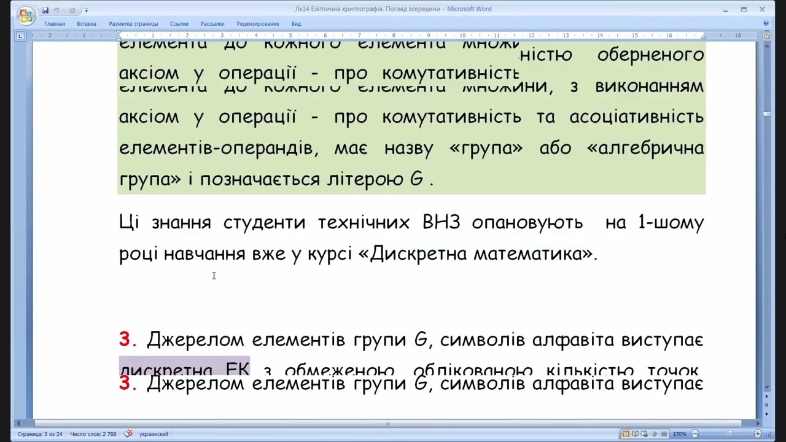Open the Рассылки ribbon tab
The image size is (786, 442).
[212, 23]
